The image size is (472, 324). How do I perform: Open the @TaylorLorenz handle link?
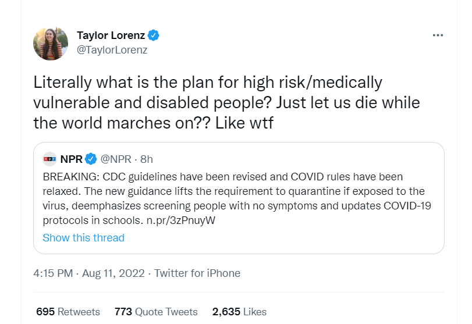click(x=112, y=49)
